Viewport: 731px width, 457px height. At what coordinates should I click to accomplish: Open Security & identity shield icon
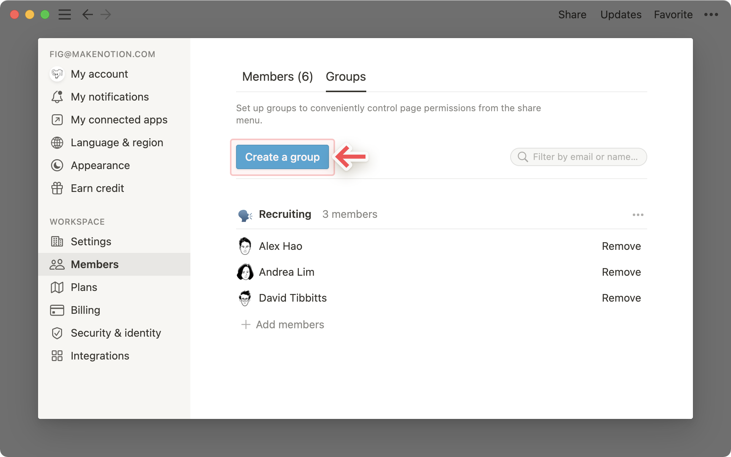click(x=57, y=333)
